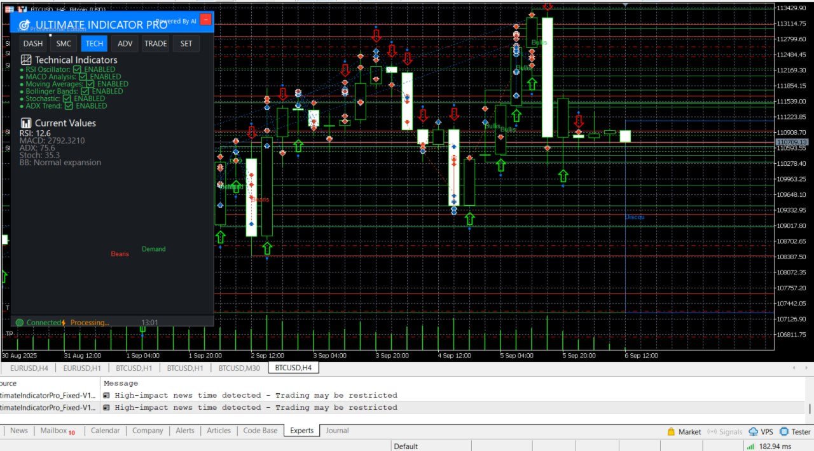The height and width of the screenshot is (451, 814).
Task: Toggle the Bollinger Bands checkbox
Action: 85,91
